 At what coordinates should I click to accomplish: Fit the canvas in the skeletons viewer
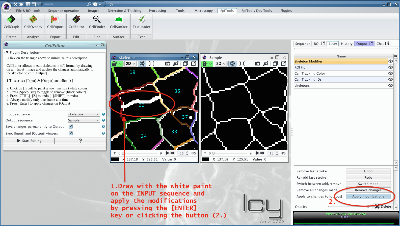152,63
